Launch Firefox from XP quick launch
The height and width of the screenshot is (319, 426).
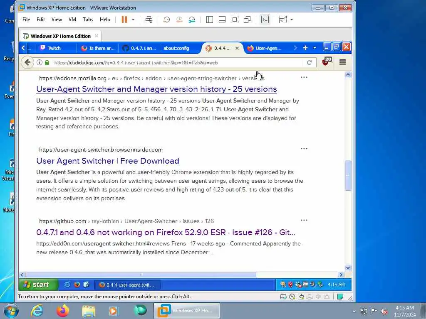(x=77, y=285)
